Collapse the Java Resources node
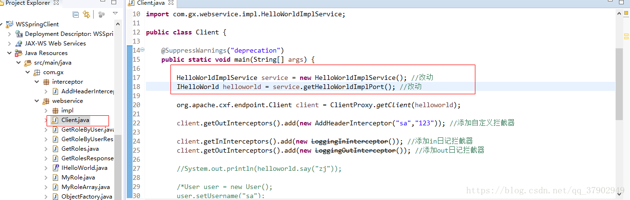 (x=10, y=53)
